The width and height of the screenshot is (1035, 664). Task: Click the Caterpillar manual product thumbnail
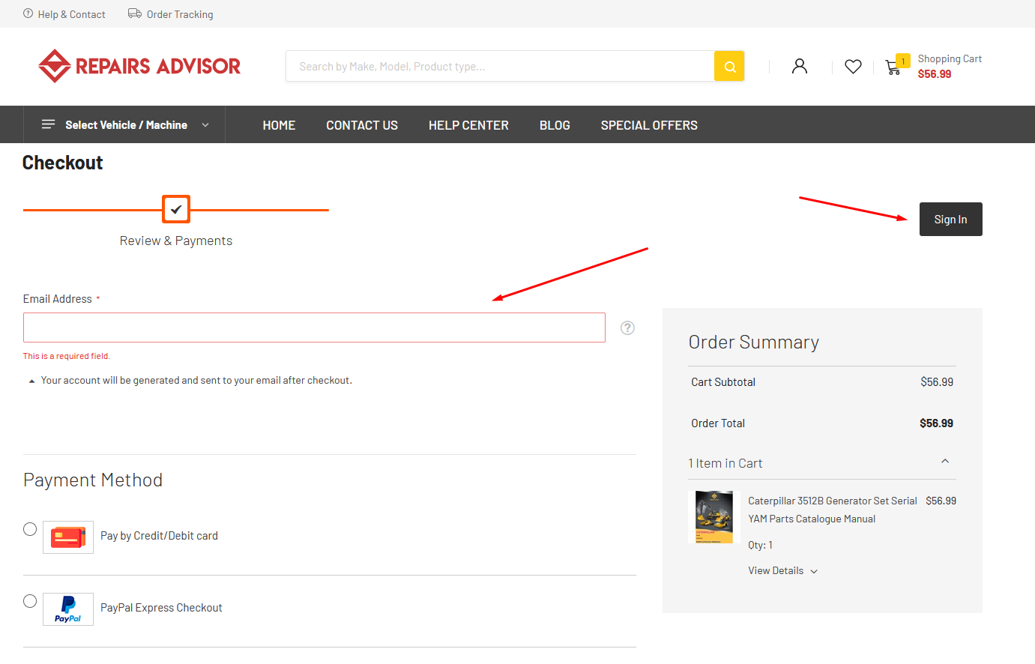pyautogui.click(x=713, y=517)
